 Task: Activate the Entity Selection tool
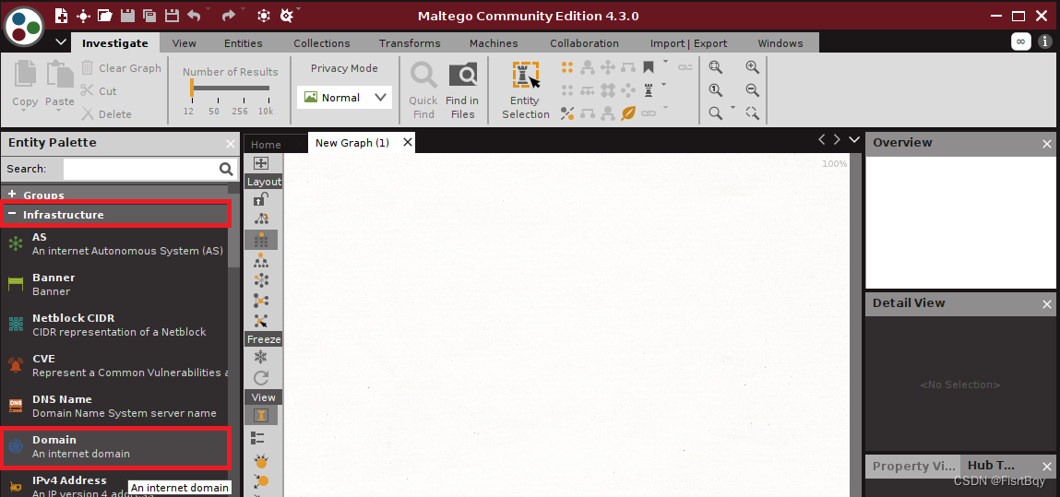(525, 90)
